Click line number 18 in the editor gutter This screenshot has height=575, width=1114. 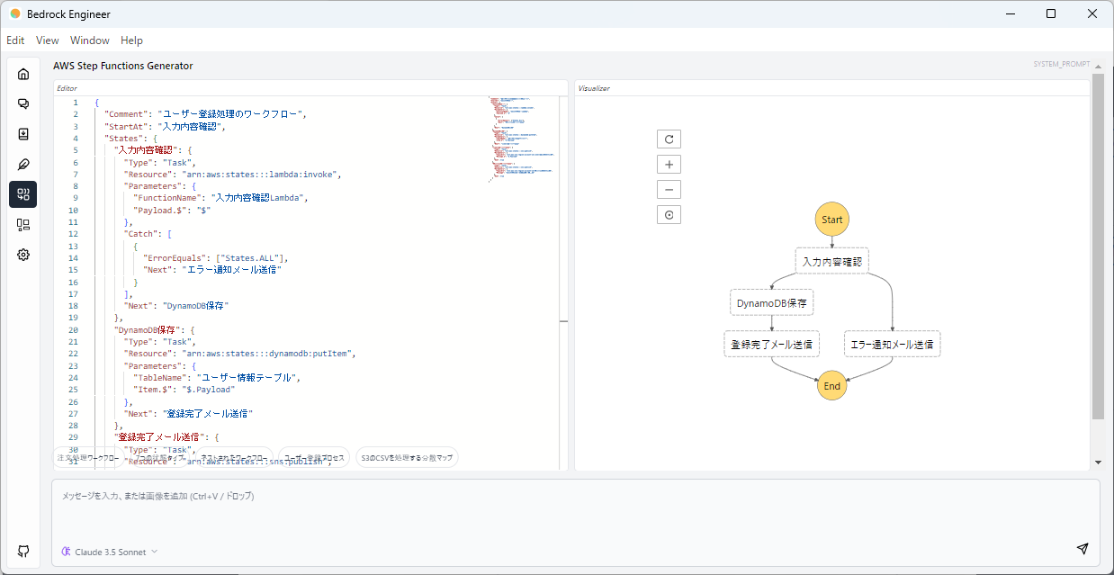pos(75,306)
